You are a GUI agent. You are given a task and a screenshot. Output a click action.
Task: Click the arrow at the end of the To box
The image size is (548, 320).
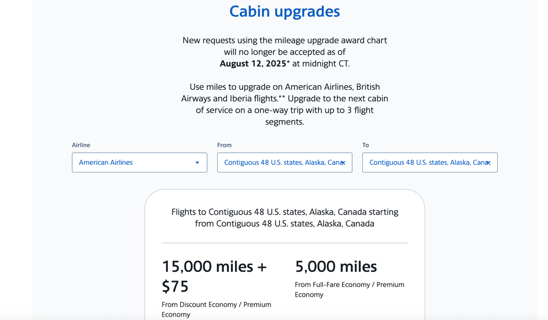[489, 162]
